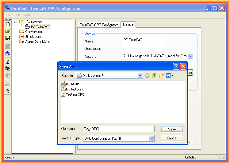Create a new folder in Save As dialog
The image size is (230, 164).
coord(161,75)
